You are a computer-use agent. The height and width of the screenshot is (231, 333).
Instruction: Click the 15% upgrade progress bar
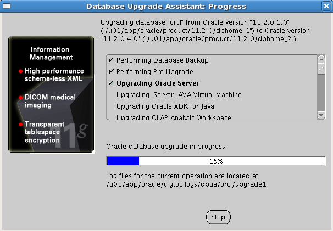click(216, 161)
